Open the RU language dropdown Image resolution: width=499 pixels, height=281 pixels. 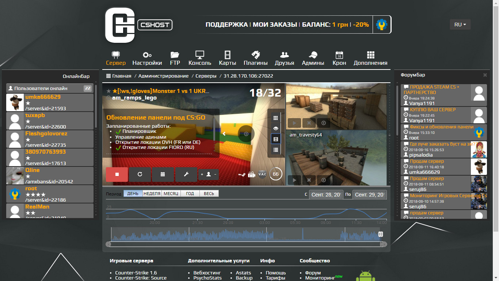(x=460, y=25)
